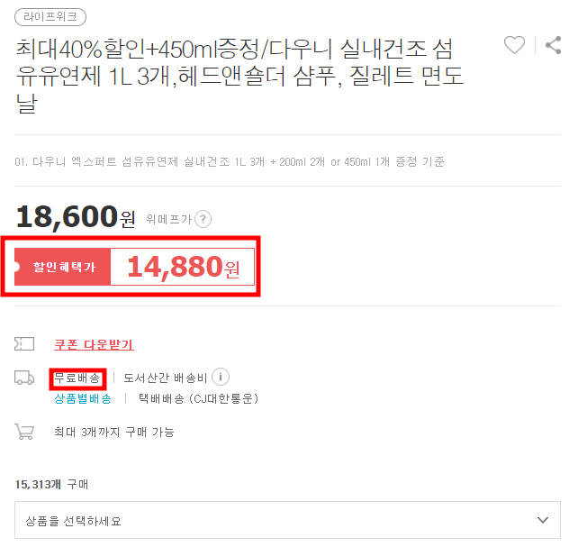The width and height of the screenshot is (569, 547).
Task: Click the 18,600원 original price
Action: 76,217
